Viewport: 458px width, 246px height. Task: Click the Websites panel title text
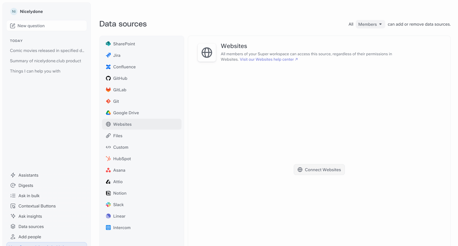[234, 46]
